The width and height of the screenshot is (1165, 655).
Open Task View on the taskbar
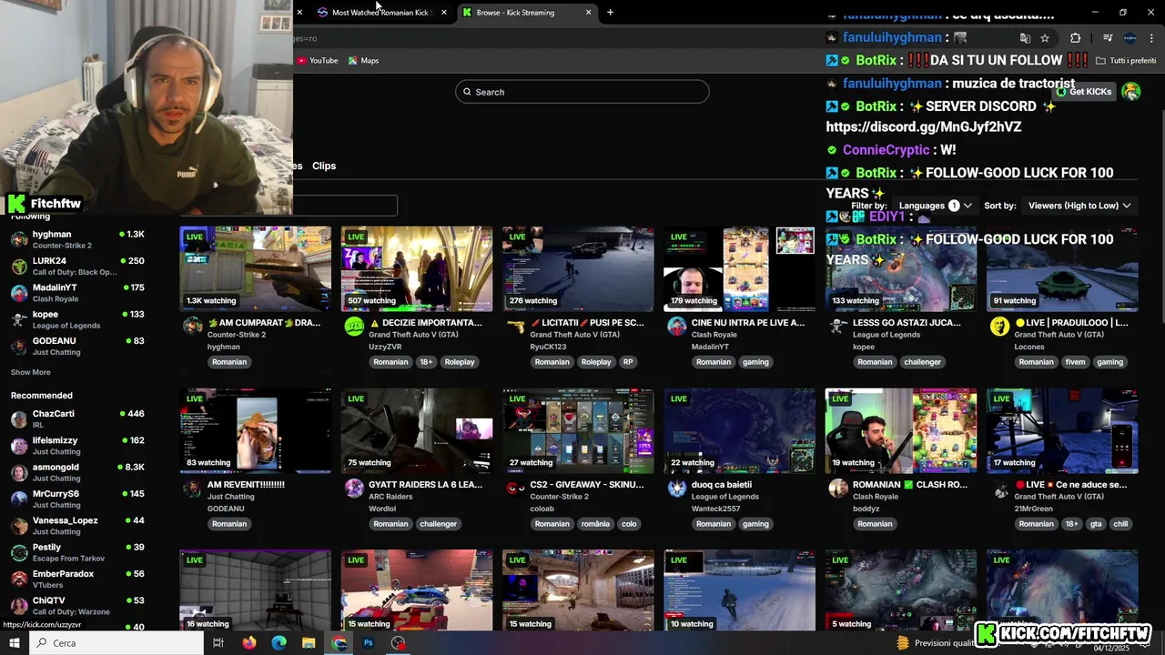(x=218, y=642)
